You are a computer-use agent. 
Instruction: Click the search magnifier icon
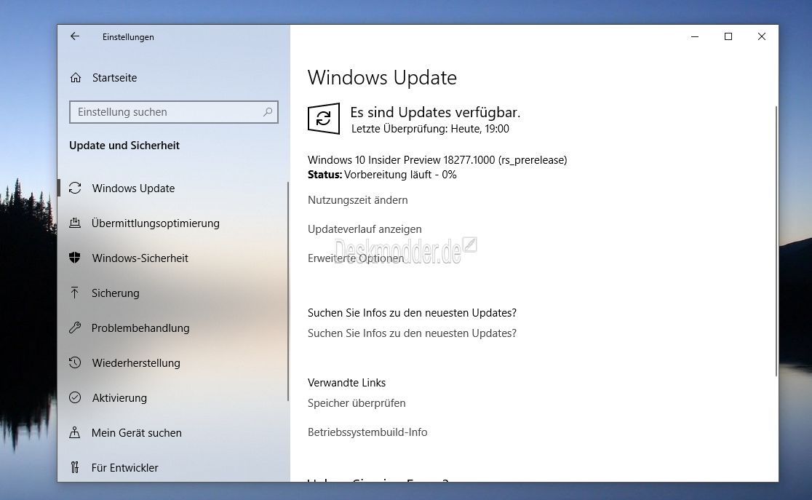pos(268,112)
